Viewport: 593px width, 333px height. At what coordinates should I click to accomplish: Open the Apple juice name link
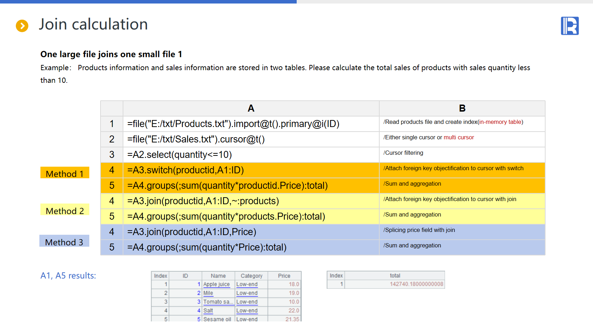(x=216, y=284)
